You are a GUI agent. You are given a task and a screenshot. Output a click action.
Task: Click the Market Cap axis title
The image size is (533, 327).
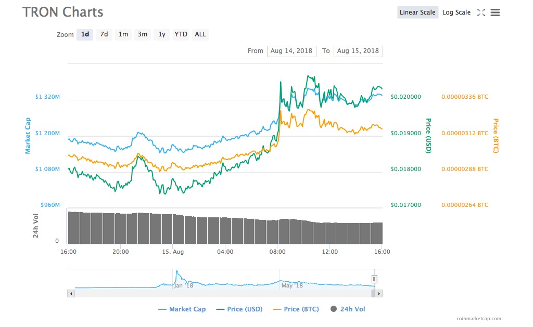(x=28, y=136)
